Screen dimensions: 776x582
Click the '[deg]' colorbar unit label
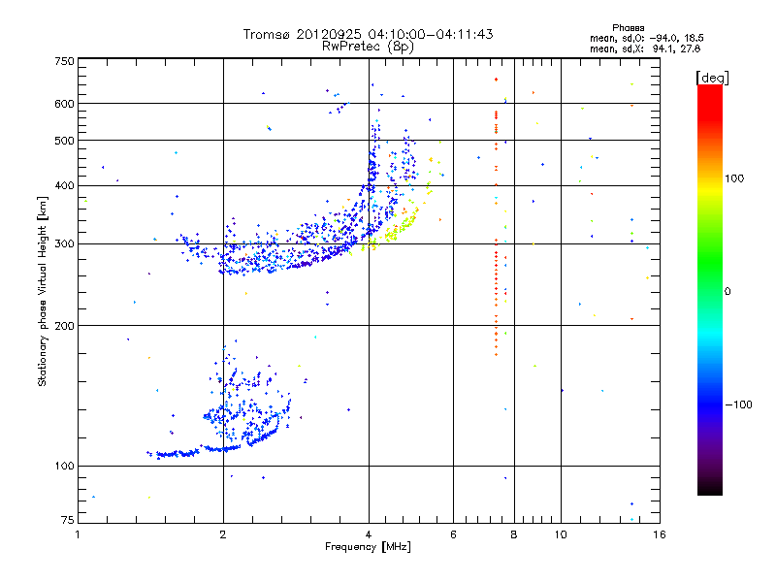(712, 78)
